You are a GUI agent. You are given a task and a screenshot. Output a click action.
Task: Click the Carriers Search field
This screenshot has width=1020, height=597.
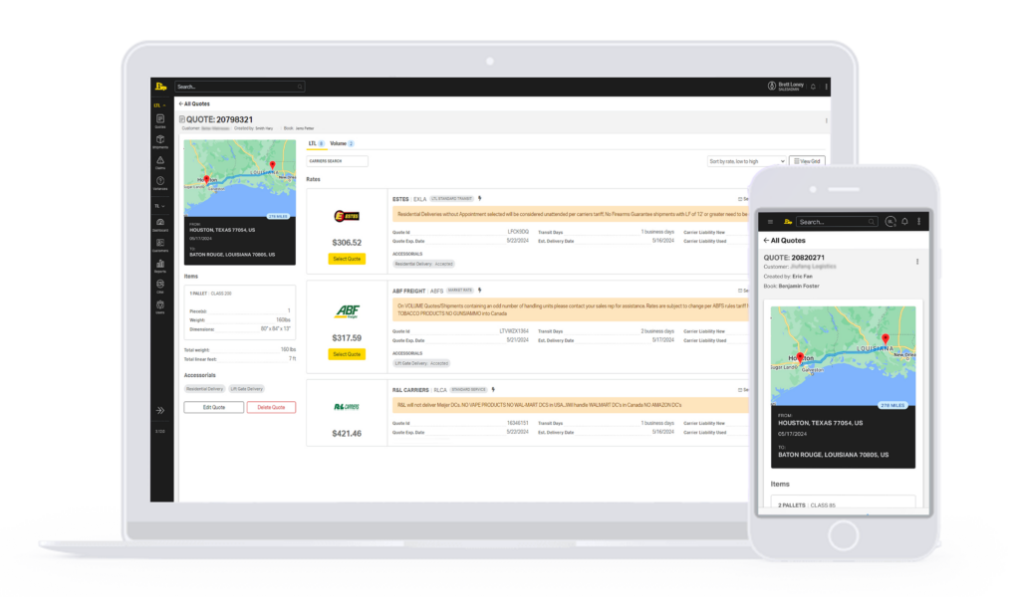(337, 161)
